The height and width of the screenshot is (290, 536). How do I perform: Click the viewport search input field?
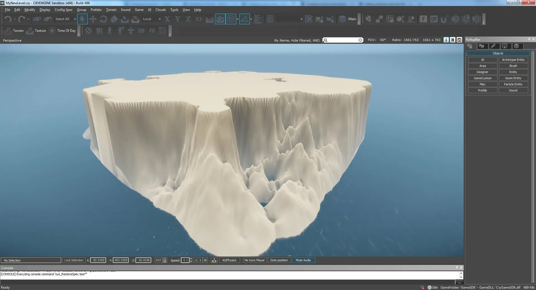click(343, 40)
